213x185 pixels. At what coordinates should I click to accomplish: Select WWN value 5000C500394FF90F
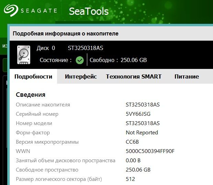(x=150, y=151)
